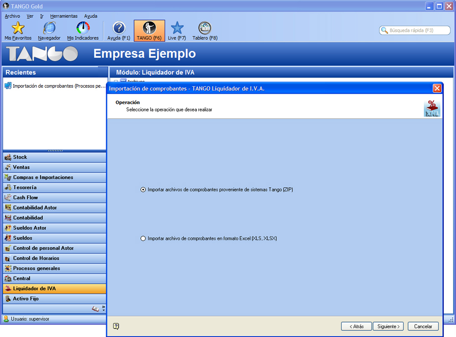Click the Ayuda (F1) help icon
Screen dimensions: 456x337
(119, 30)
